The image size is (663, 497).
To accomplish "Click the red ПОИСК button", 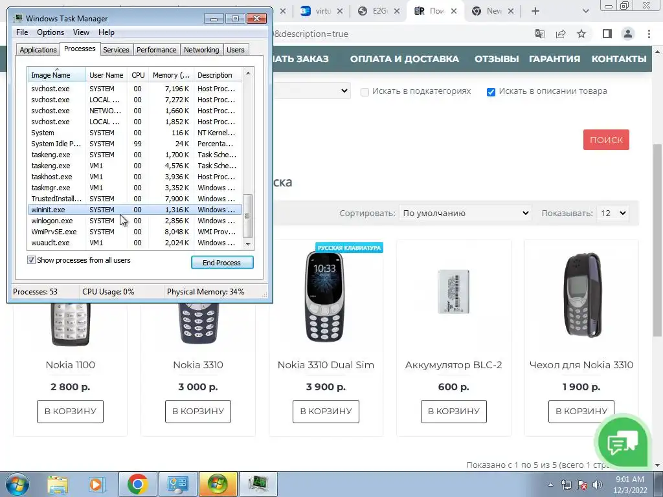I will coord(606,140).
